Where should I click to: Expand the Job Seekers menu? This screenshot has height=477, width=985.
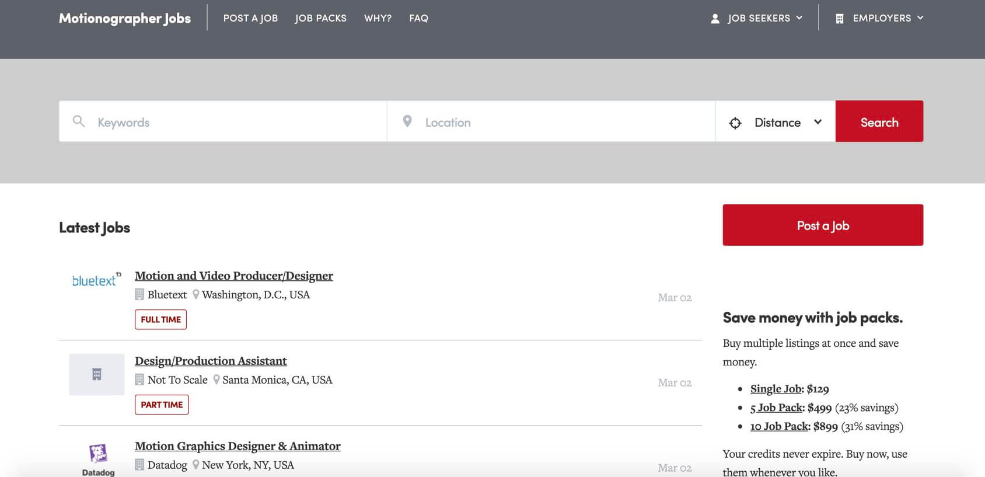pyautogui.click(x=758, y=18)
